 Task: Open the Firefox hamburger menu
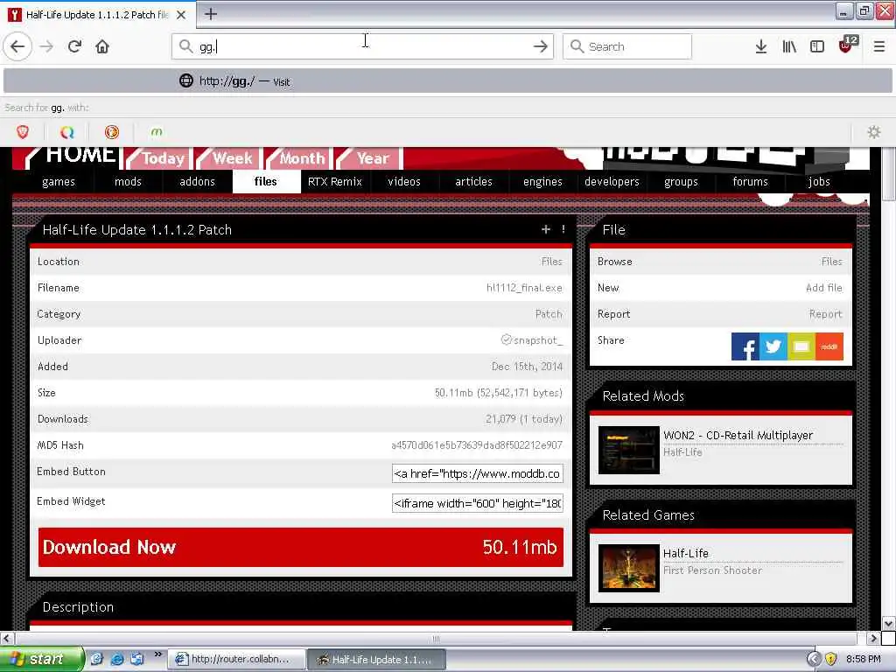click(x=878, y=46)
